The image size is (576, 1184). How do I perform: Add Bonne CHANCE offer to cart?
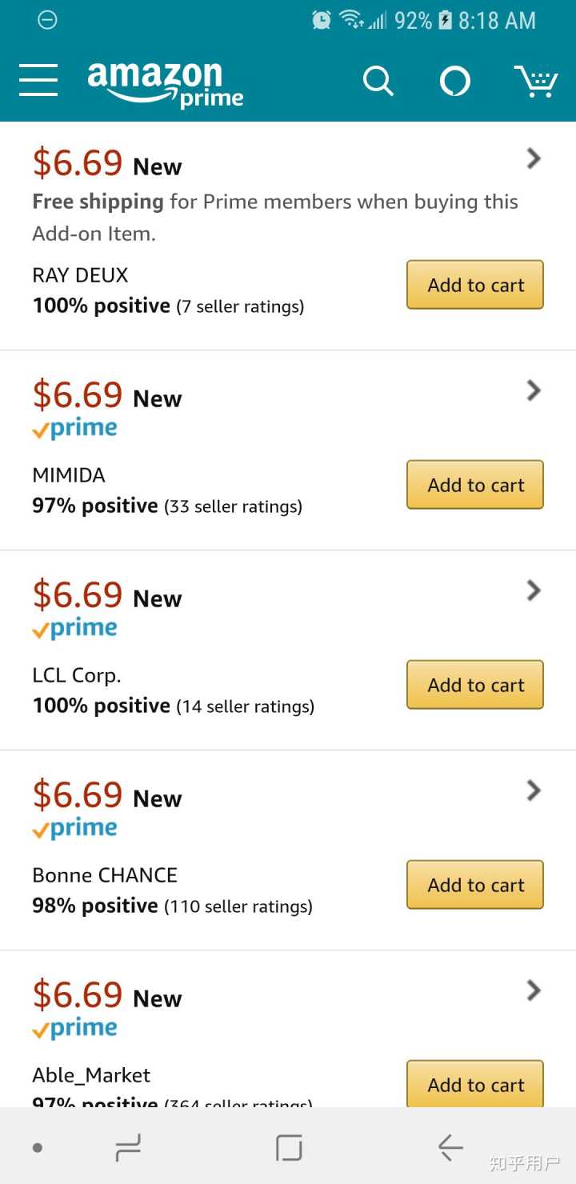[x=475, y=885]
